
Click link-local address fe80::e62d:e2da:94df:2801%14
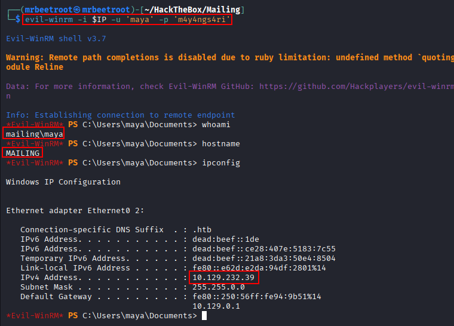coord(259,268)
